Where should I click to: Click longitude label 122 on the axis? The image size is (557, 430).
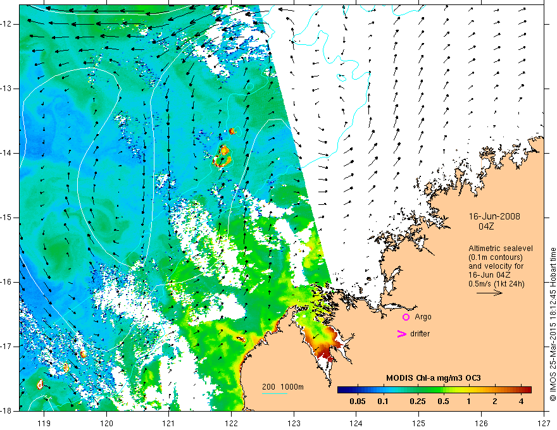tap(231, 423)
